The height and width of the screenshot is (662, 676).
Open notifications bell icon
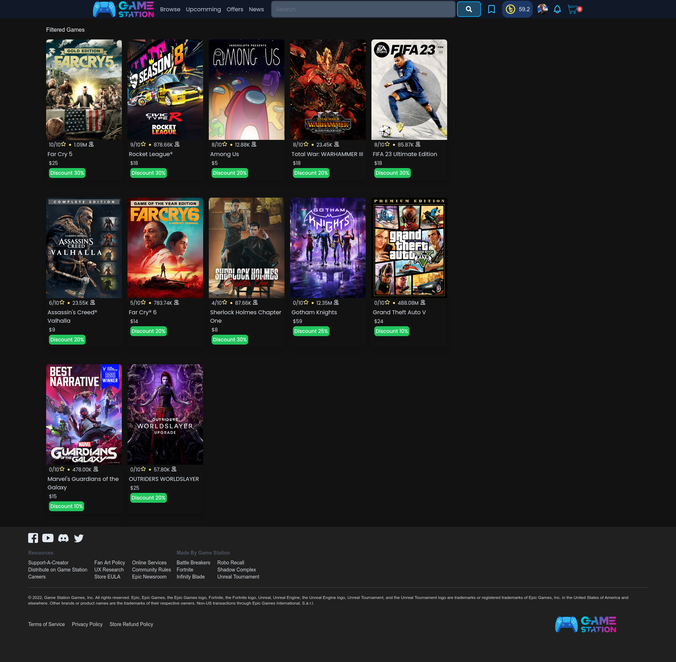(557, 9)
